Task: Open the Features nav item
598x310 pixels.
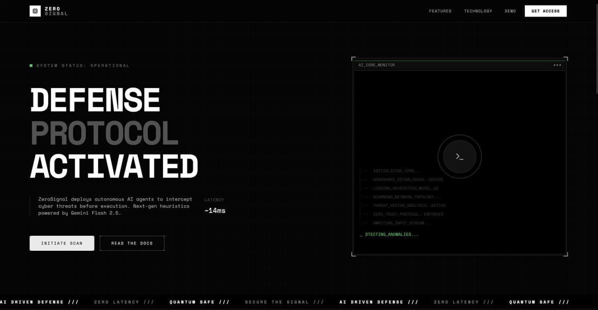Action: [440, 11]
